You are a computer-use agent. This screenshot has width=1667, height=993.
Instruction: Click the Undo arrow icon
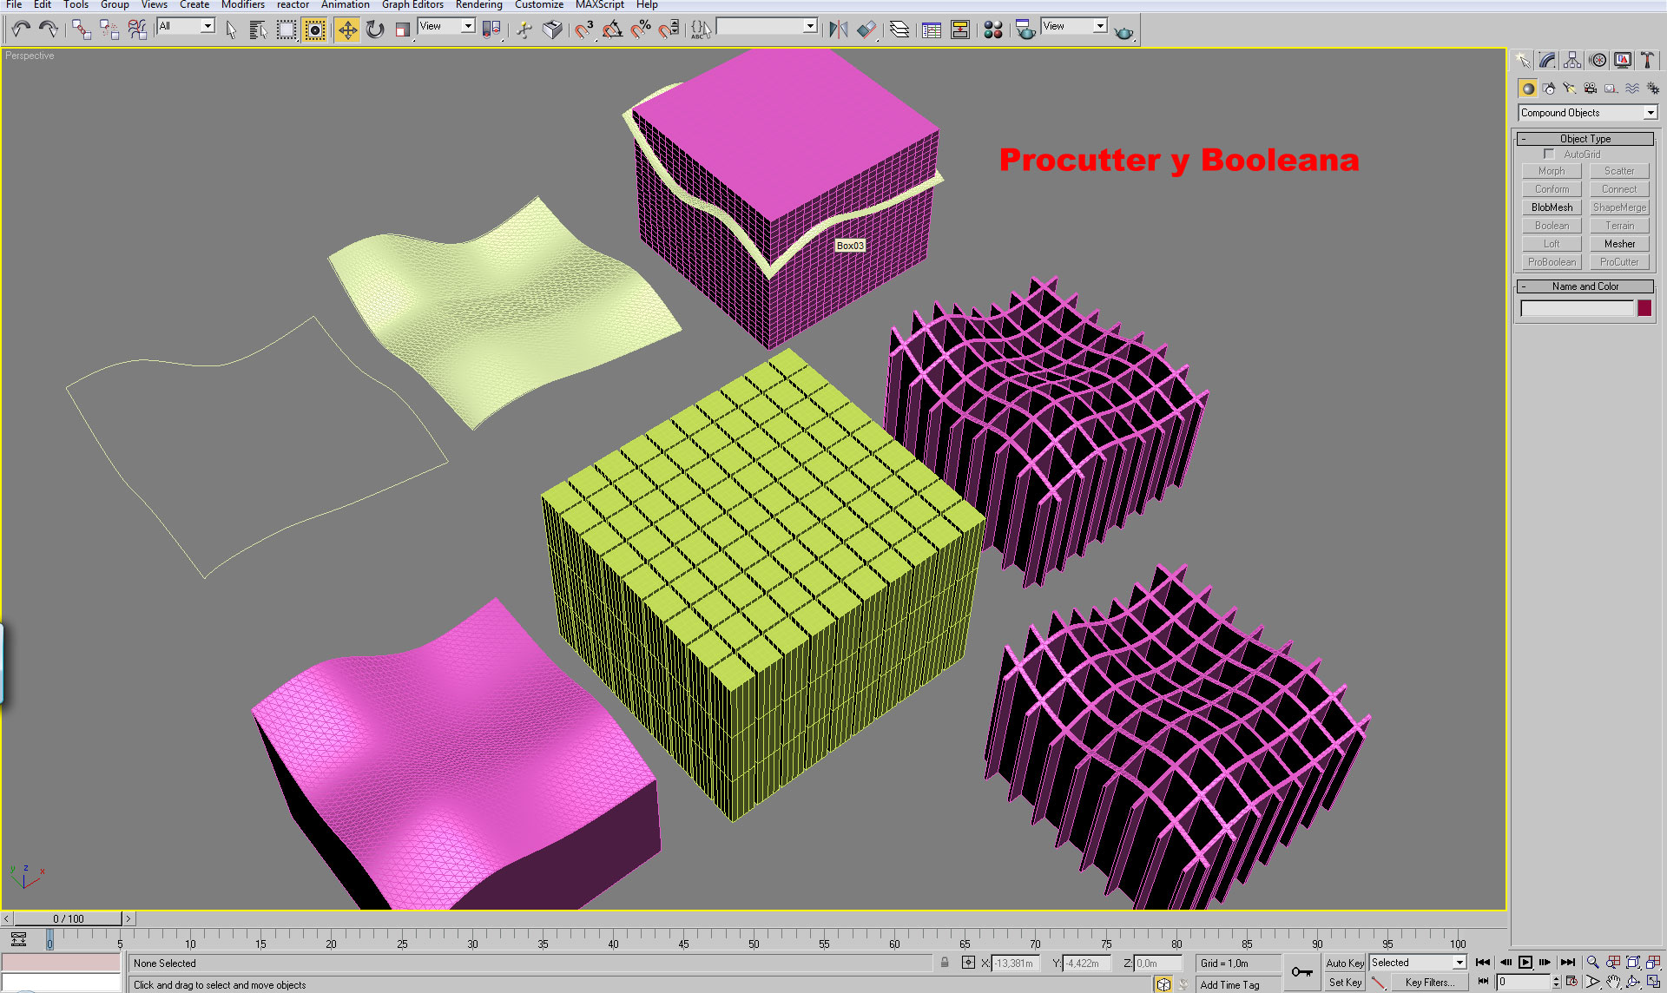(21, 30)
